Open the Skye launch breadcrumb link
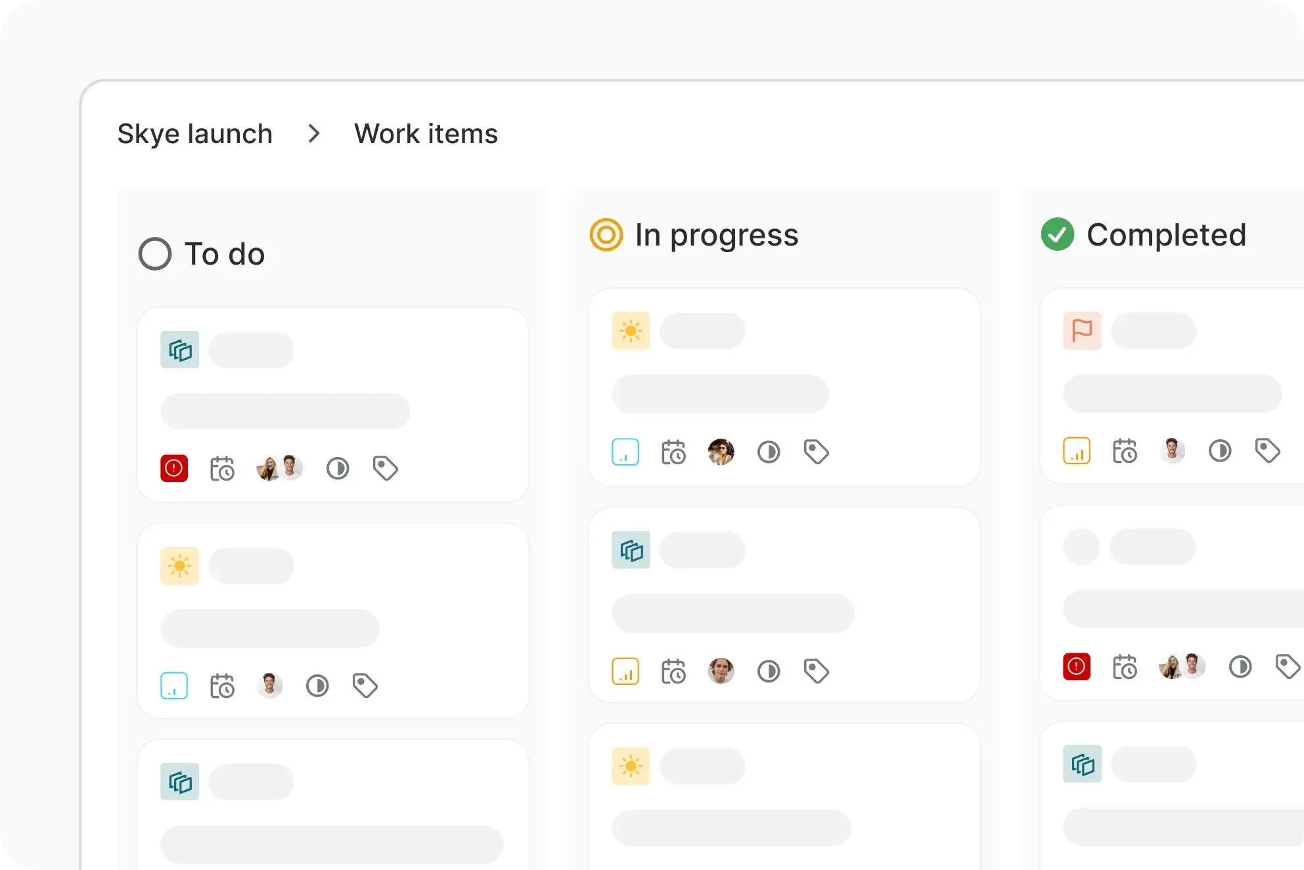 tap(194, 134)
